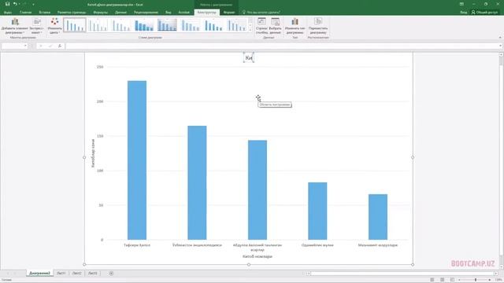This screenshot has height=283, width=504.
Task: Click into the formula bar
Action: click(282, 46)
